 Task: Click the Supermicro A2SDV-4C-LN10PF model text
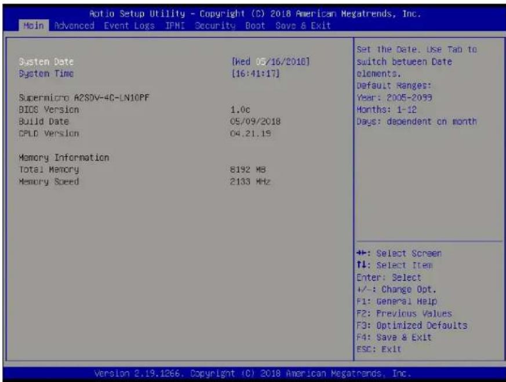coord(84,97)
